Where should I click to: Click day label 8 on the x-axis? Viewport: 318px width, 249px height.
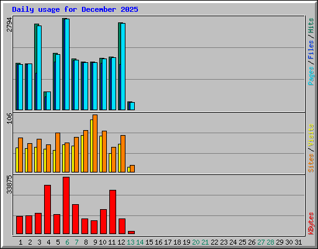point(86,242)
